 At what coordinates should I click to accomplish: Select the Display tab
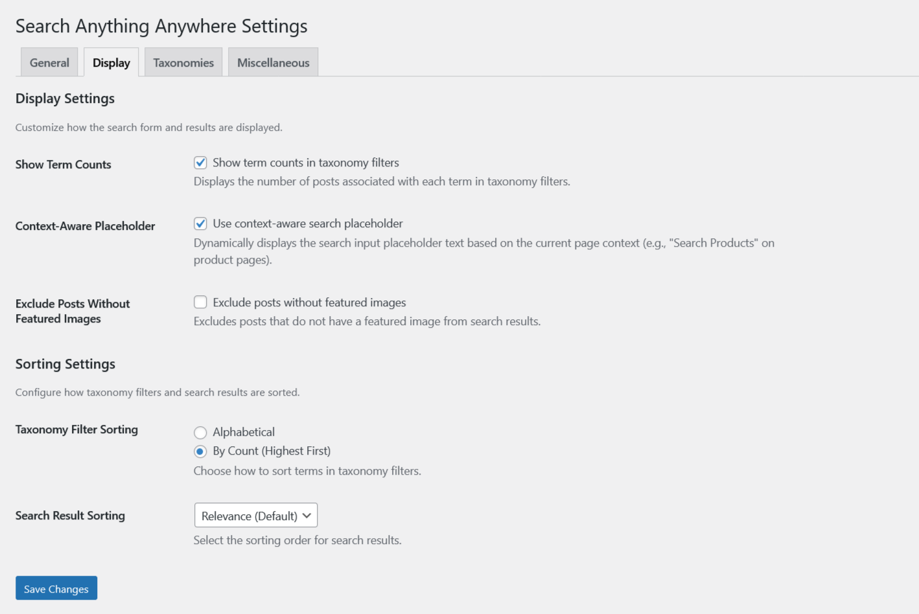[111, 63]
